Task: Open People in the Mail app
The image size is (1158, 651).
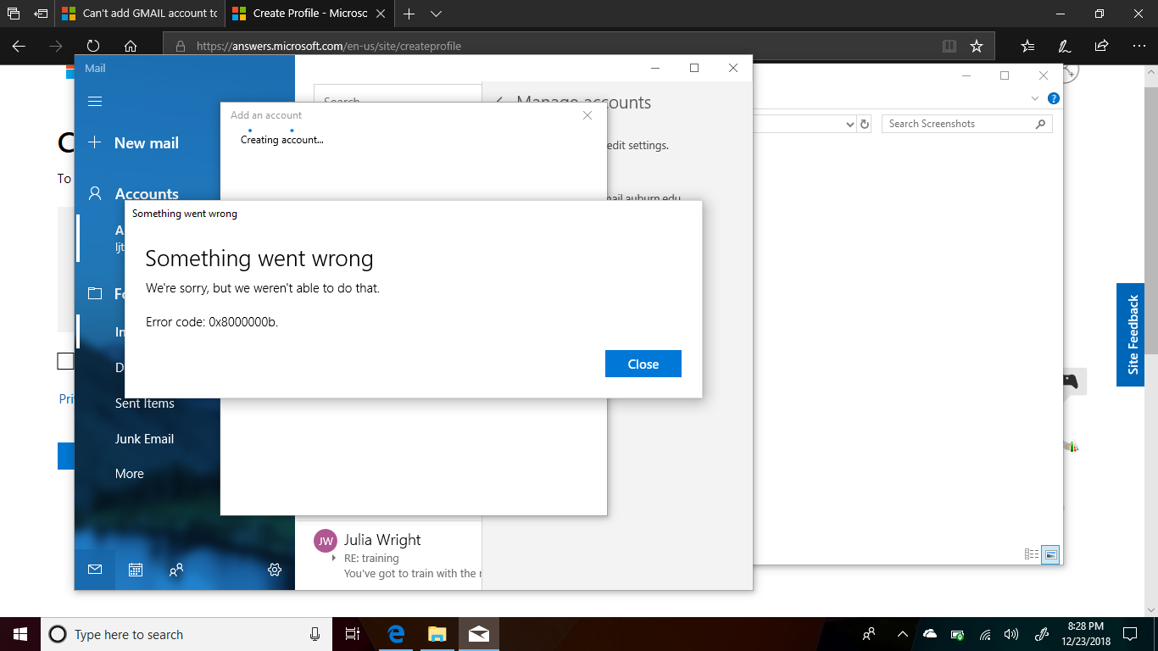Action: tap(175, 570)
